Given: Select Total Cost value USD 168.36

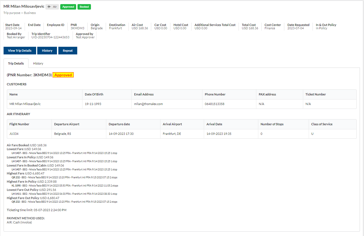Looking at the screenshot, I should [250, 28].
